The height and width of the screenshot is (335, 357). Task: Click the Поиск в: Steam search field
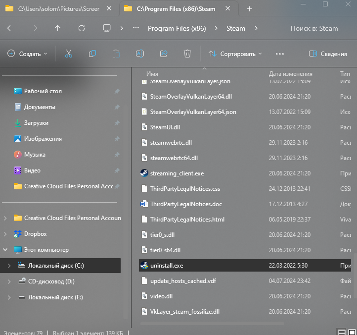click(x=314, y=28)
